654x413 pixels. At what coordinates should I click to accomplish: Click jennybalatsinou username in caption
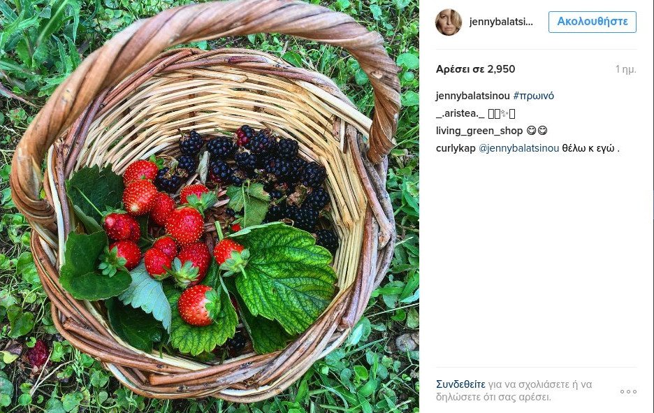472,96
